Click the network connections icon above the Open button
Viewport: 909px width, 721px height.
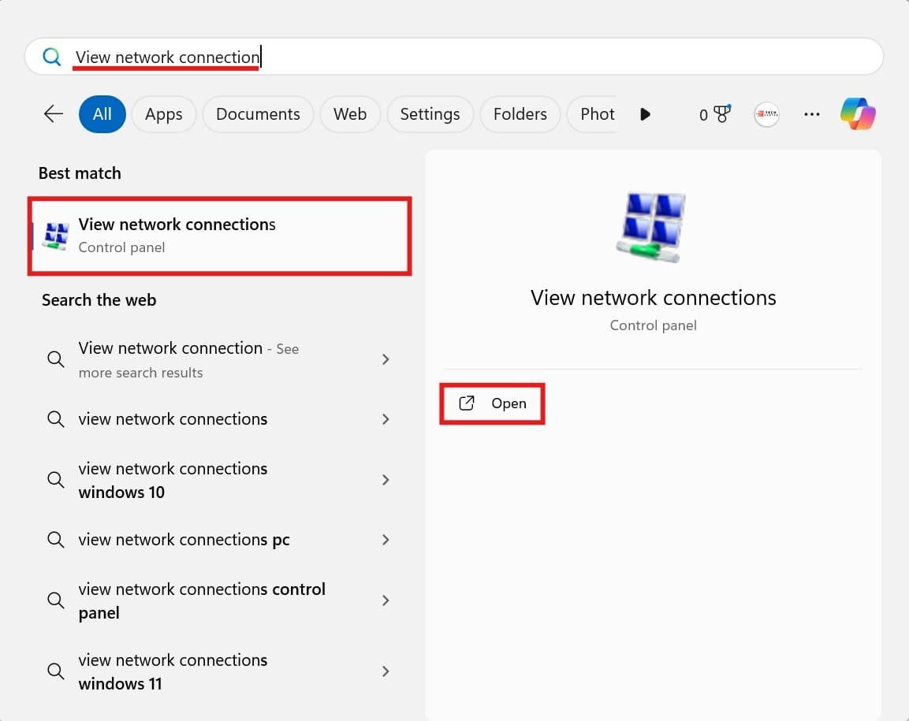(652, 226)
